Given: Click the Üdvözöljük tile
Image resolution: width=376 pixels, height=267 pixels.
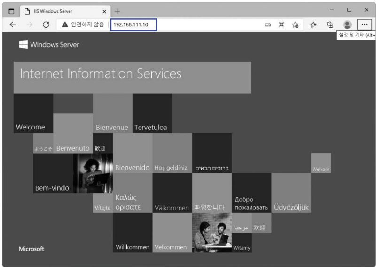Looking at the screenshot, I should (x=291, y=193).
